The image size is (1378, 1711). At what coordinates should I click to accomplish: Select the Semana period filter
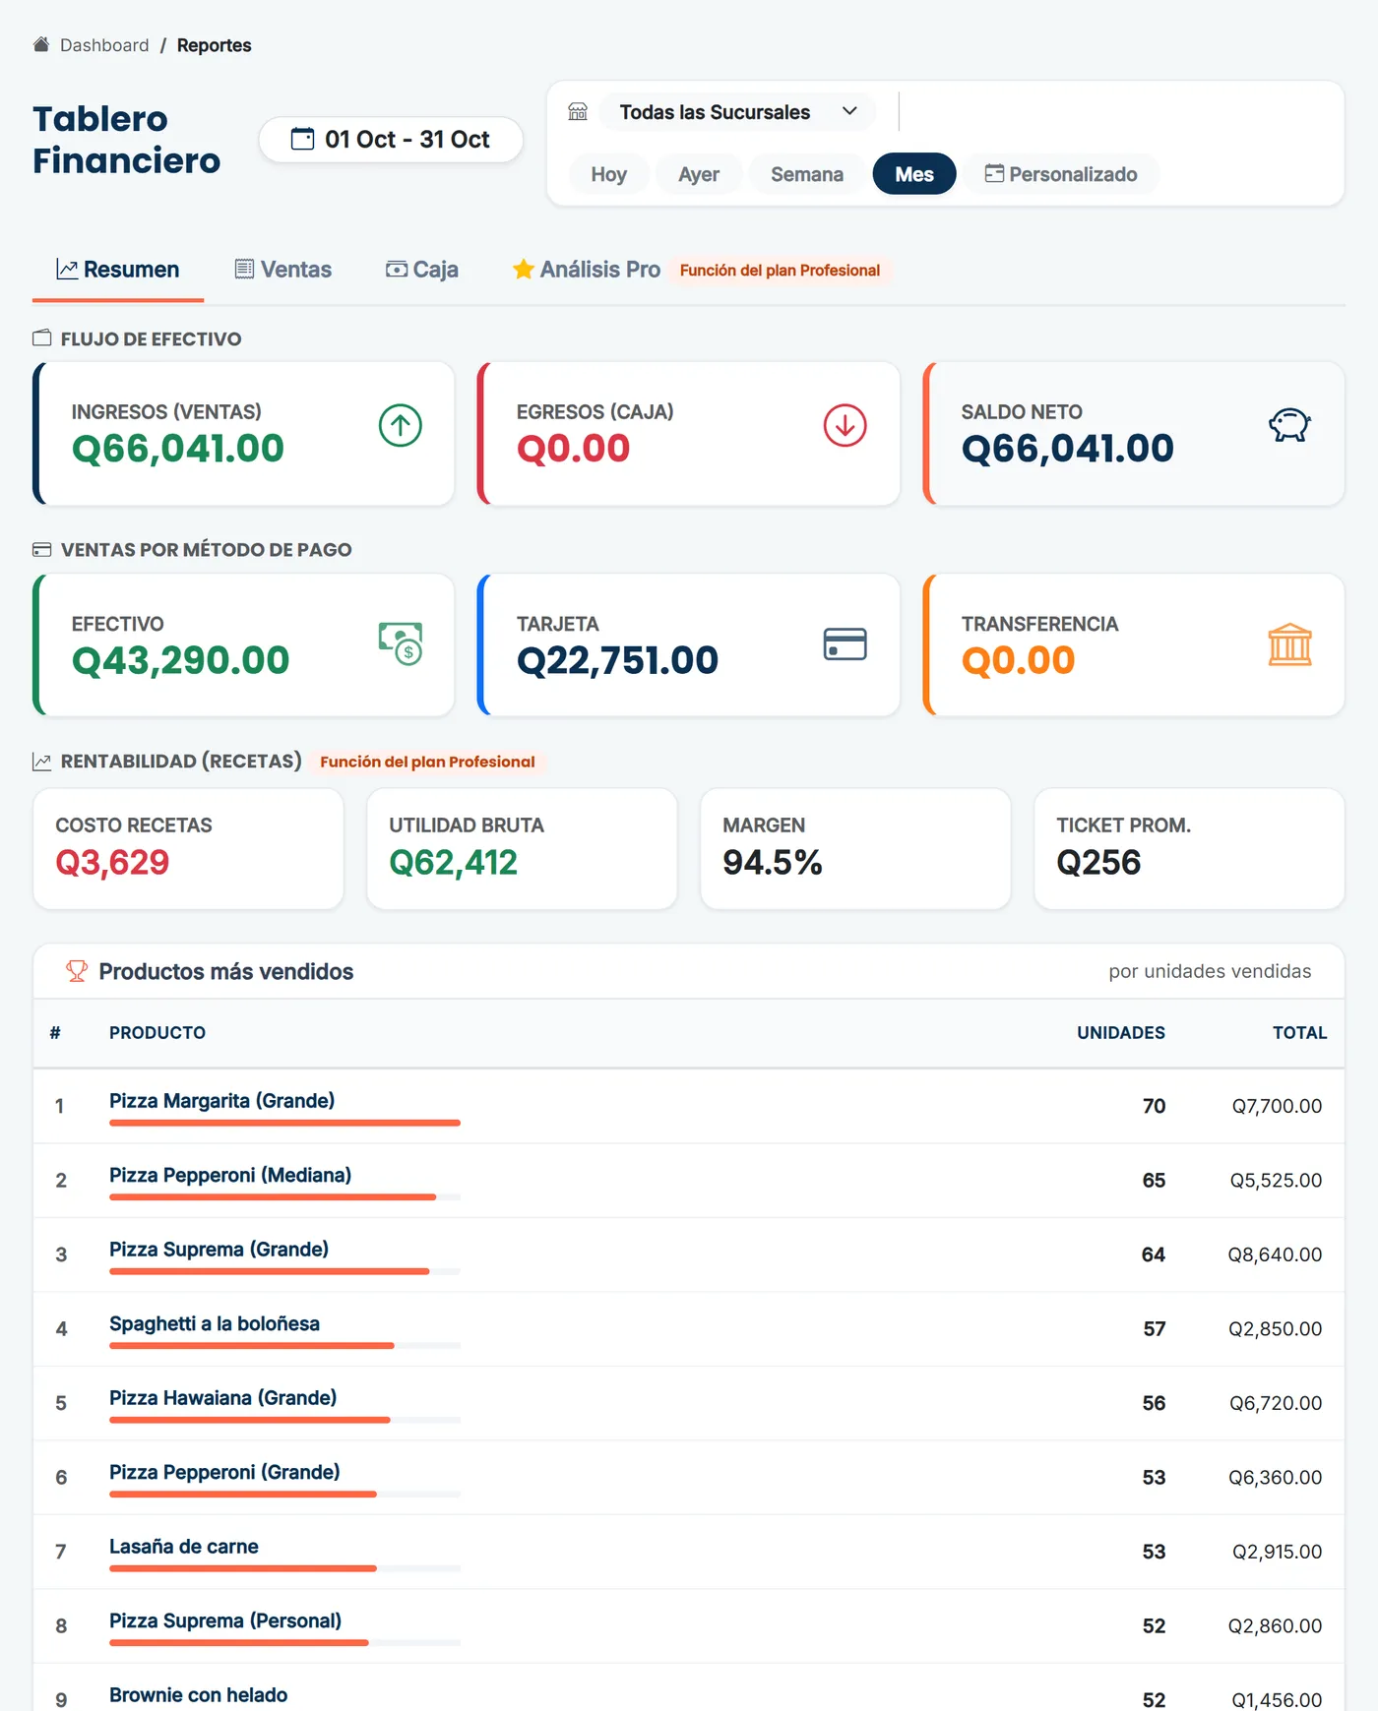pos(807,174)
